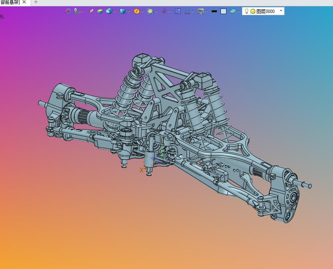Click the blue cube-with-sheet view icon
This screenshot has width=333, height=269.
123,11
